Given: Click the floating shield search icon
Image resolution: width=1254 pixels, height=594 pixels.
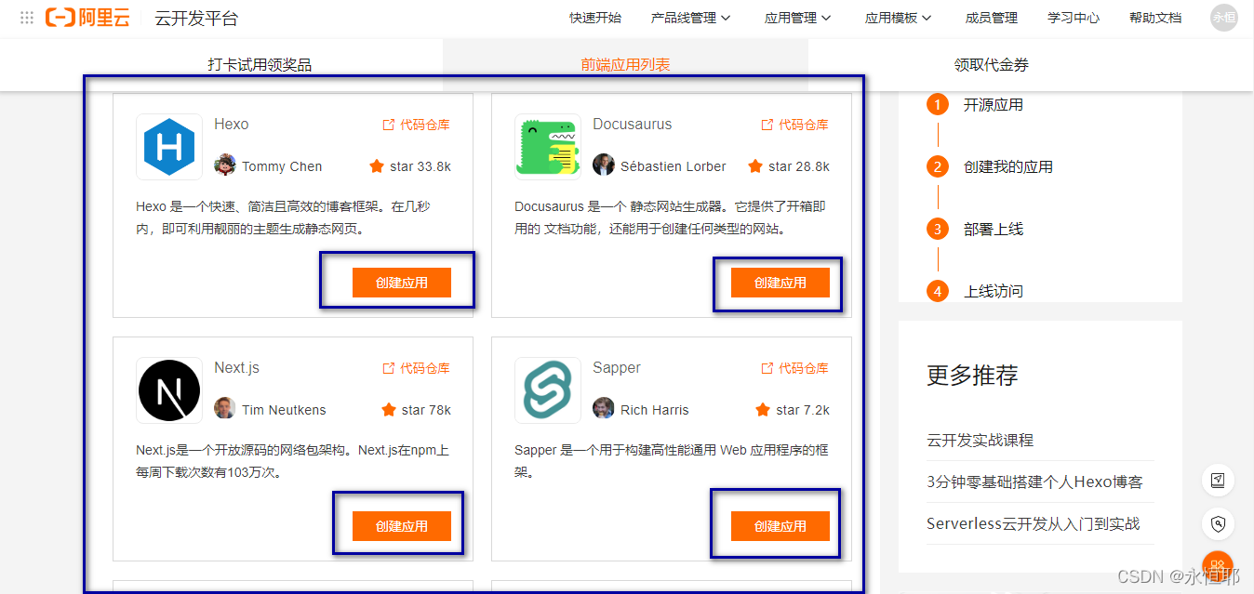Looking at the screenshot, I should (x=1218, y=524).
